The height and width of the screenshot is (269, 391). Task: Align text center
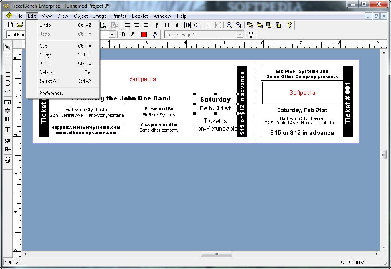[137, 25]
